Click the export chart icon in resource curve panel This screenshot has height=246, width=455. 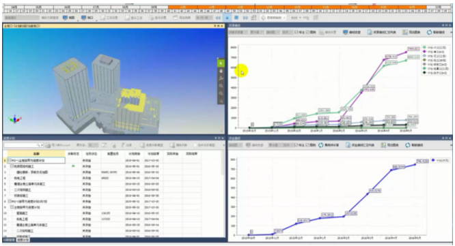405,32
